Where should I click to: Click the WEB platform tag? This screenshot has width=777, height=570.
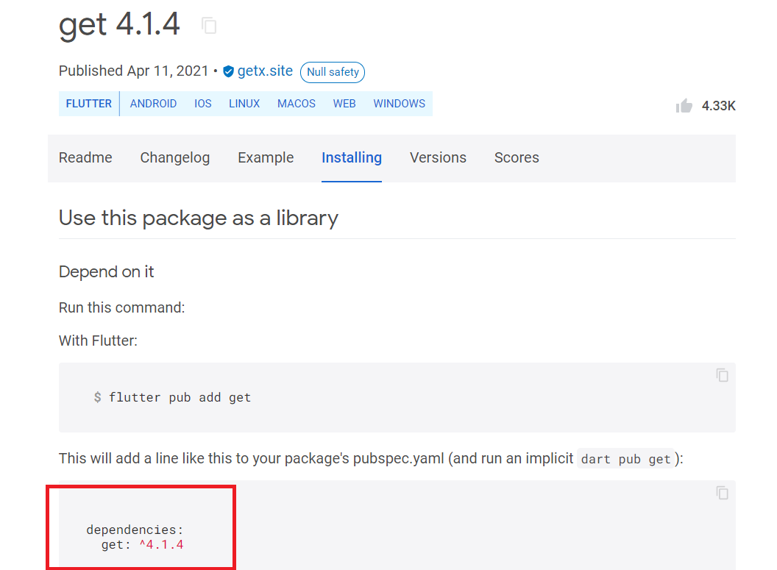[344, 104]
